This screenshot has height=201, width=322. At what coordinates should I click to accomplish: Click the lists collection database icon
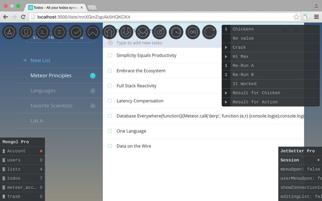click(4, 169)
